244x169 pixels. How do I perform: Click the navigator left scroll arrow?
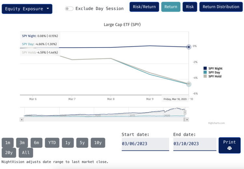[x=22, y=120]
